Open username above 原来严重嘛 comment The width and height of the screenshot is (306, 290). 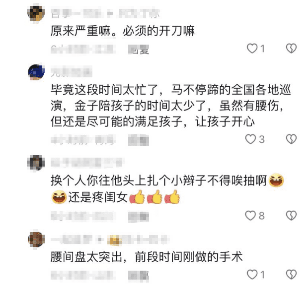[x=105, y=13]
